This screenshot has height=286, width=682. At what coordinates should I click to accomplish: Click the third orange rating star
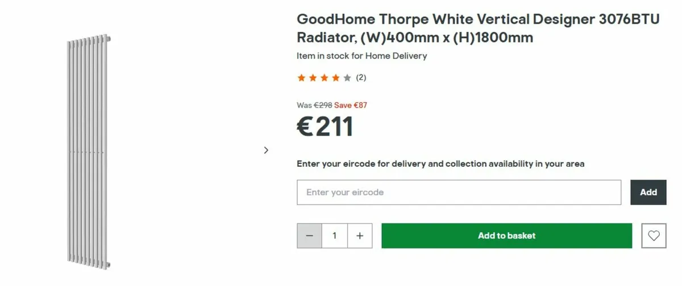[x=325, y=78]
